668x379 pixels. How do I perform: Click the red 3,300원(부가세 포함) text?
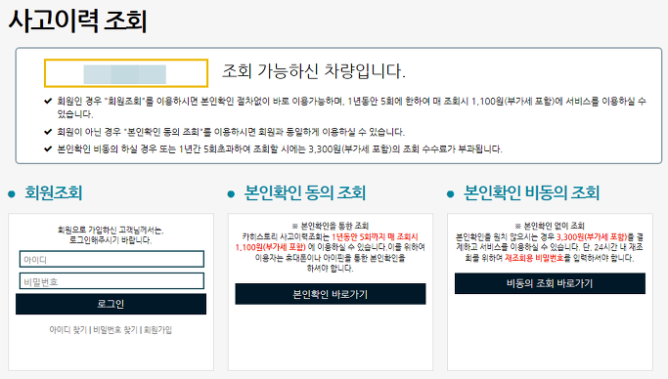click(x=592, y=237)
